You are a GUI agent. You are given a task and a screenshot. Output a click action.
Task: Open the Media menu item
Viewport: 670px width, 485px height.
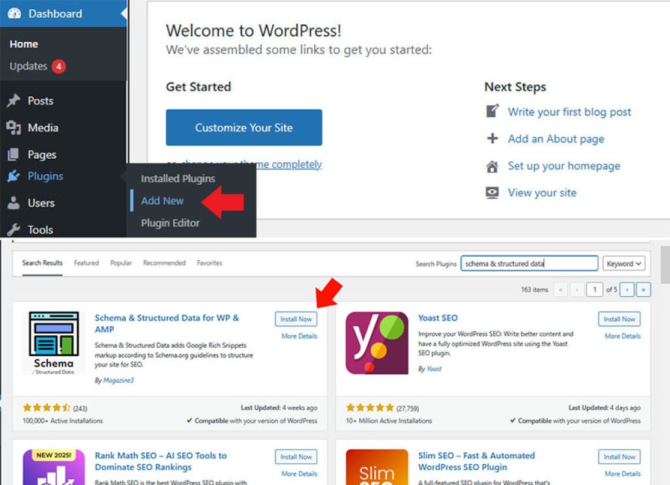coord(43,127)
